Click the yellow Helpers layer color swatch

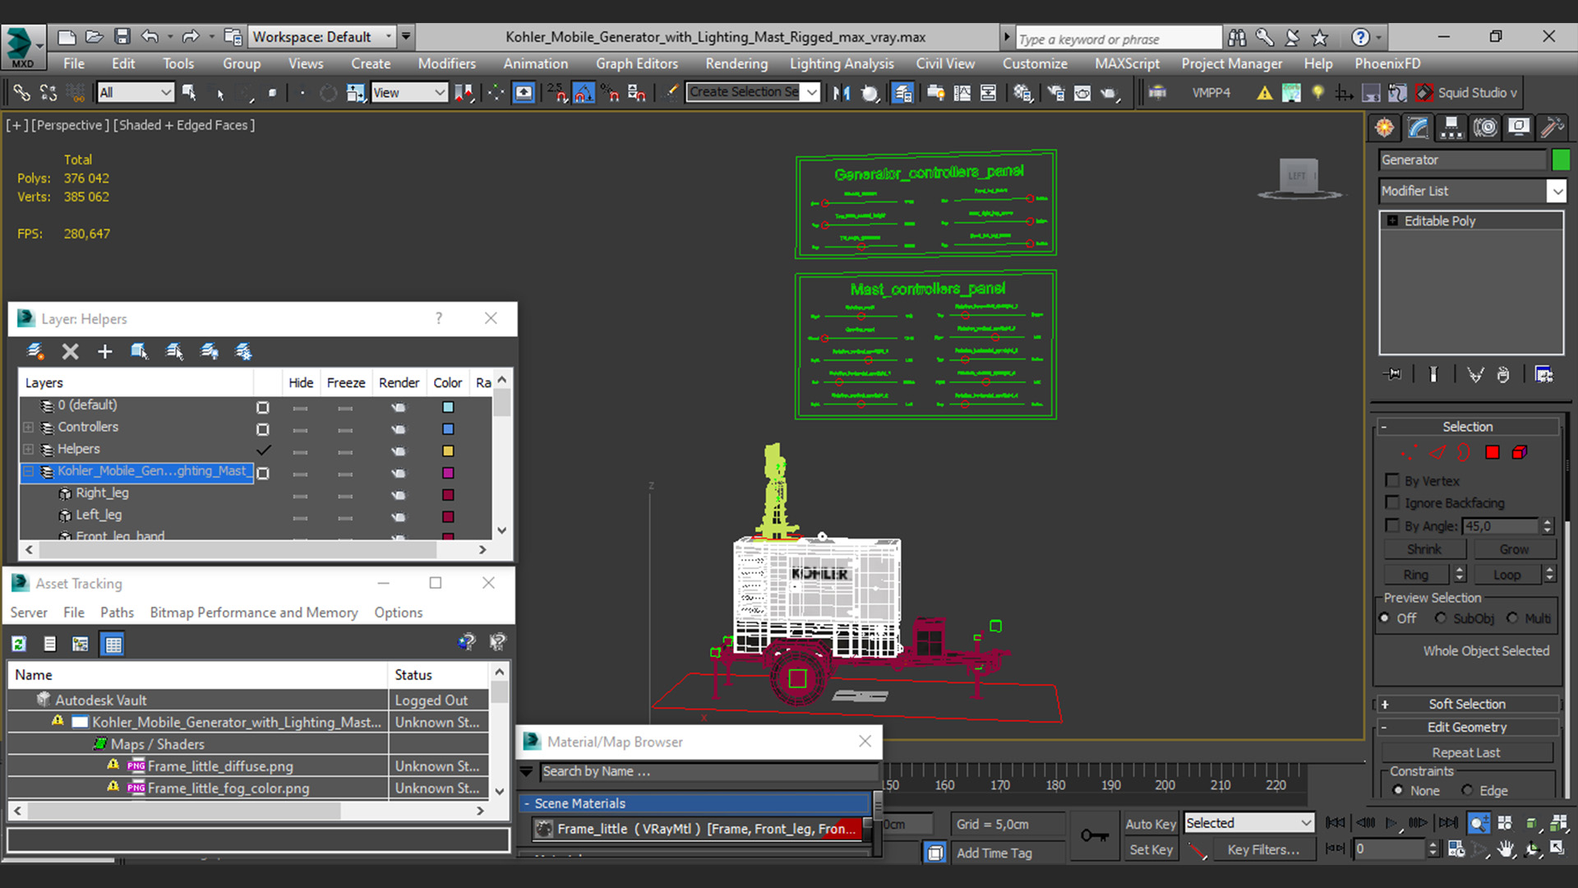point(448,451)
